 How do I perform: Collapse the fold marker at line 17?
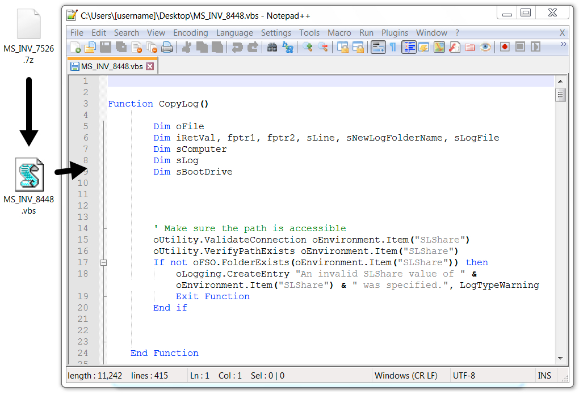coord(104,262)
